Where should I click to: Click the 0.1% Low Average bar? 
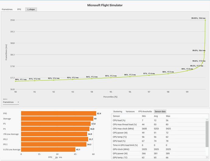(48, 149)
